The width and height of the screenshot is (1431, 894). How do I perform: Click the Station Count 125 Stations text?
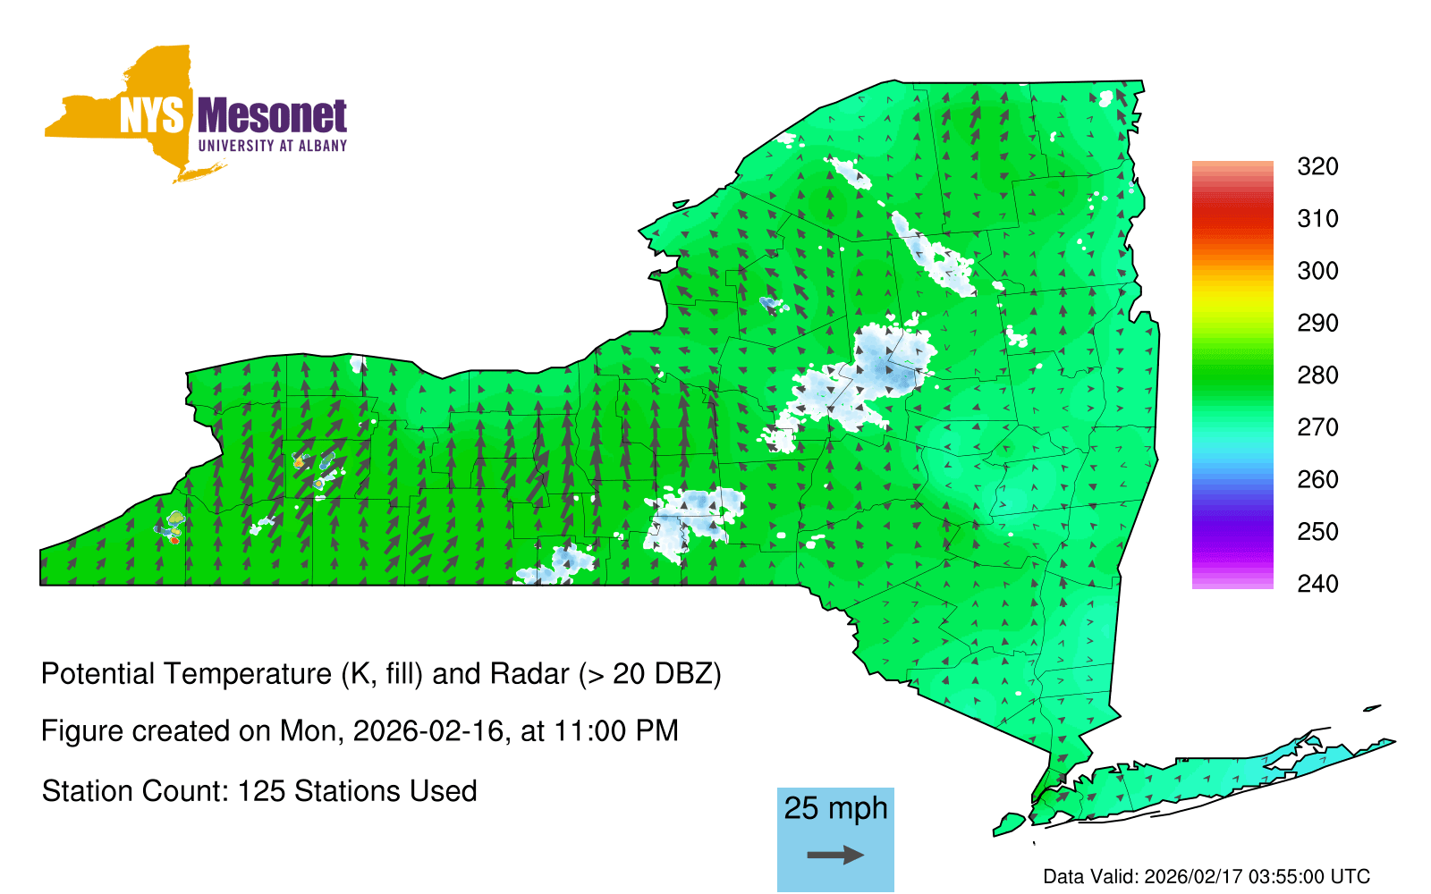[259, 791]
